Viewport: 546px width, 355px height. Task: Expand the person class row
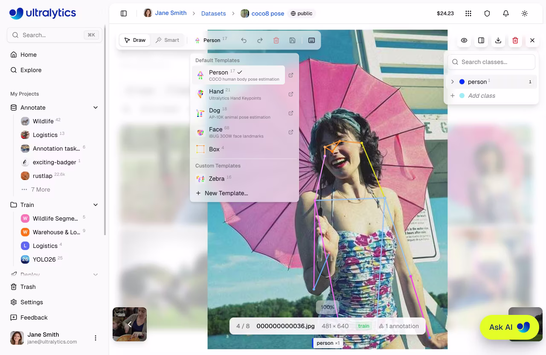point(453,81)
